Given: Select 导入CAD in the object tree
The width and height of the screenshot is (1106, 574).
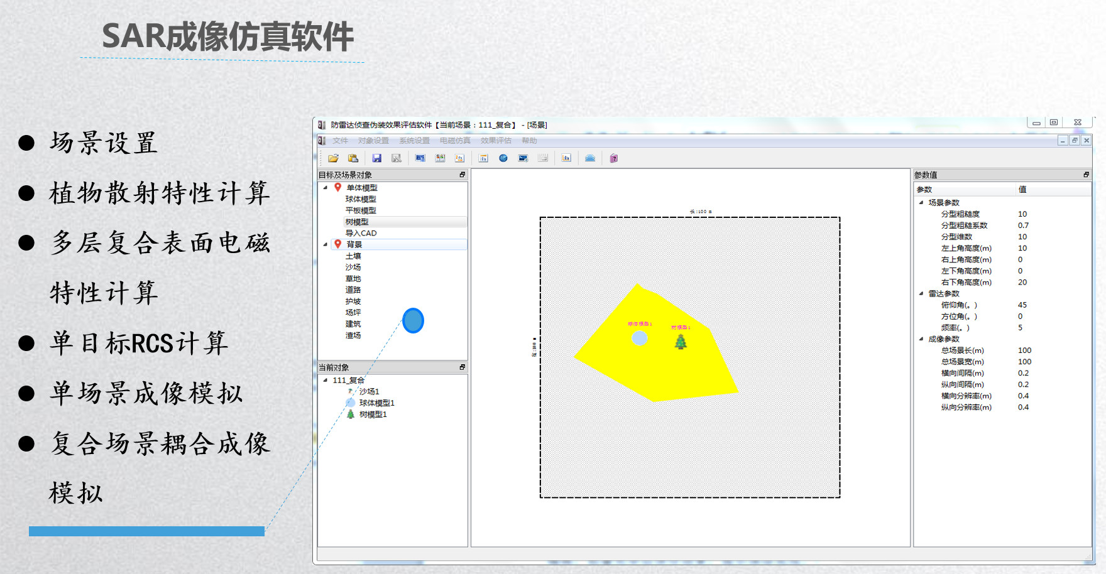Looking at the screenshot, I should click(361, 233).
